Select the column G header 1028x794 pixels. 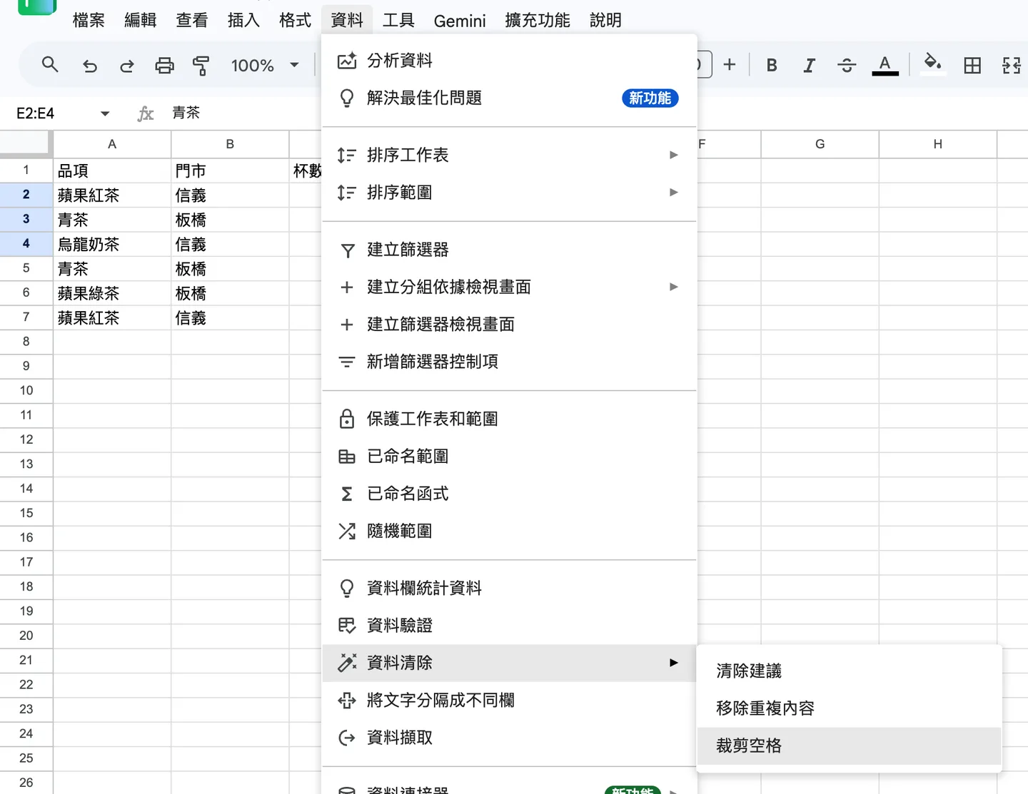(820, 144)
